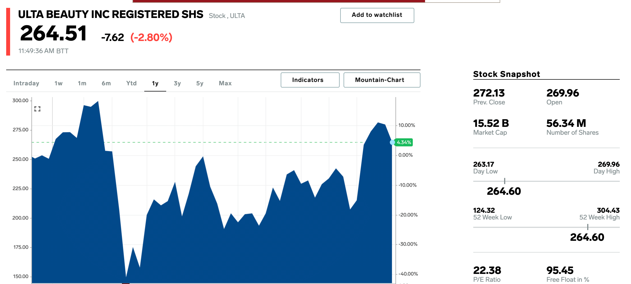Click the timestamp 11:49:36 AM BTT
631x284 pixels.
click(x=44, y=51)
